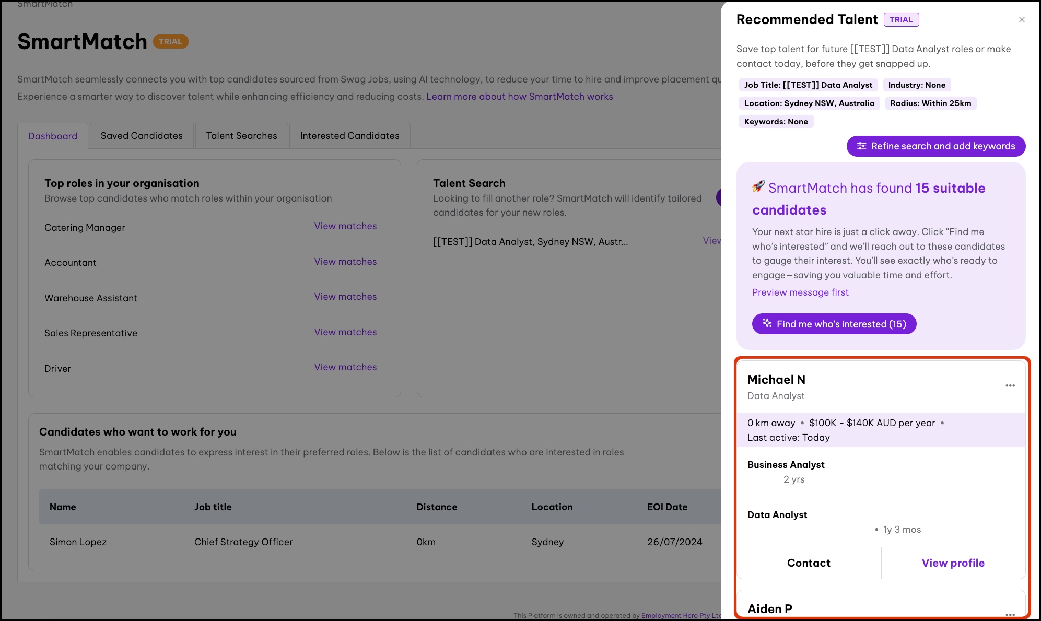Open Learn more about how SmartMatch works

pyautogui.click(x=519, y=97)
